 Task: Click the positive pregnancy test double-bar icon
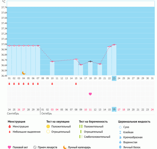tap(81, 126)
